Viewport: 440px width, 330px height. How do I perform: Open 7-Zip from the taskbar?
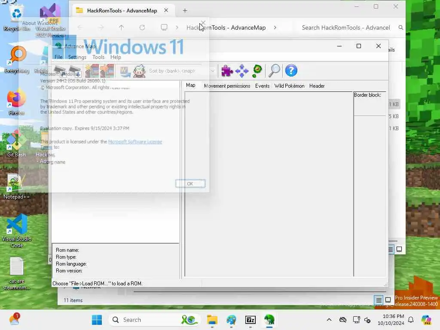click(x=251, y=320)
